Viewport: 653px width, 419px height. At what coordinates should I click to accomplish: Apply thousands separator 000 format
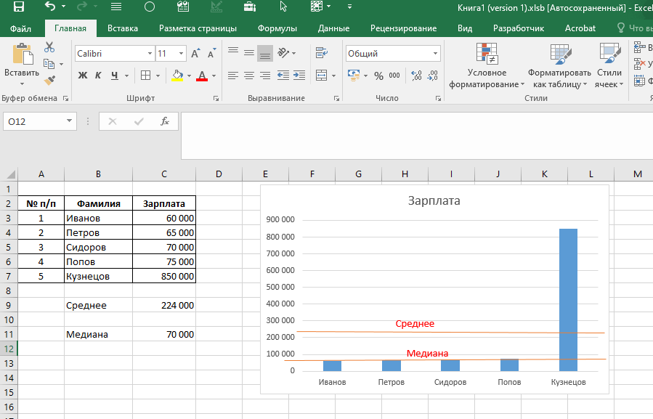[x=394, y=76]
